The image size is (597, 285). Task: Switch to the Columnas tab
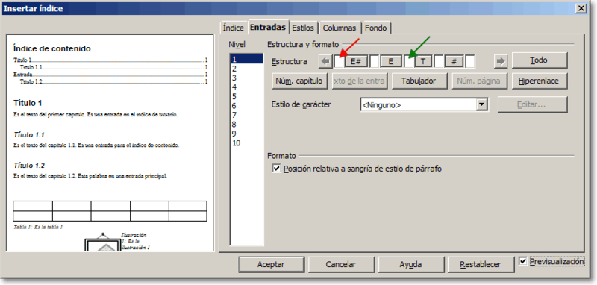pos(340,28)
